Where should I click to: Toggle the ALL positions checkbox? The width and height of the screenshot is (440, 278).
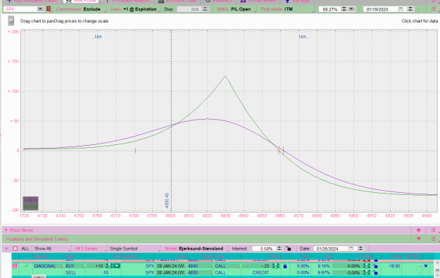coord(15,248)
